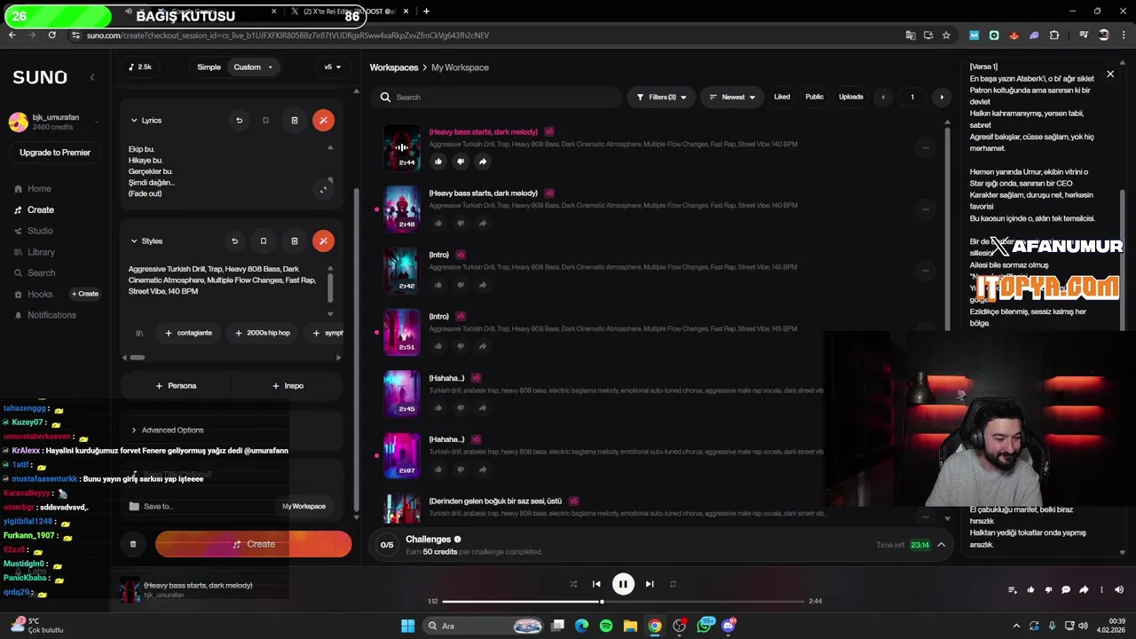This screenshot has width=1136, height=639.
Task: Click the magic wand icon in Styles section
Action: [x=323, y=241]
